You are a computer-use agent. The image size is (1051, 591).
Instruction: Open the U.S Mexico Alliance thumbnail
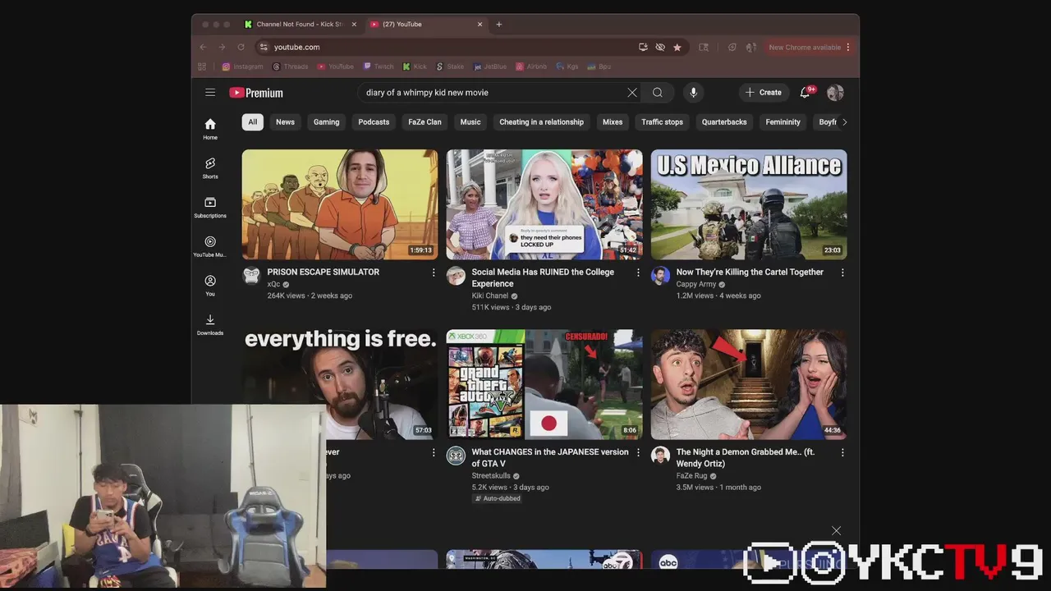(x=749, y=204)
